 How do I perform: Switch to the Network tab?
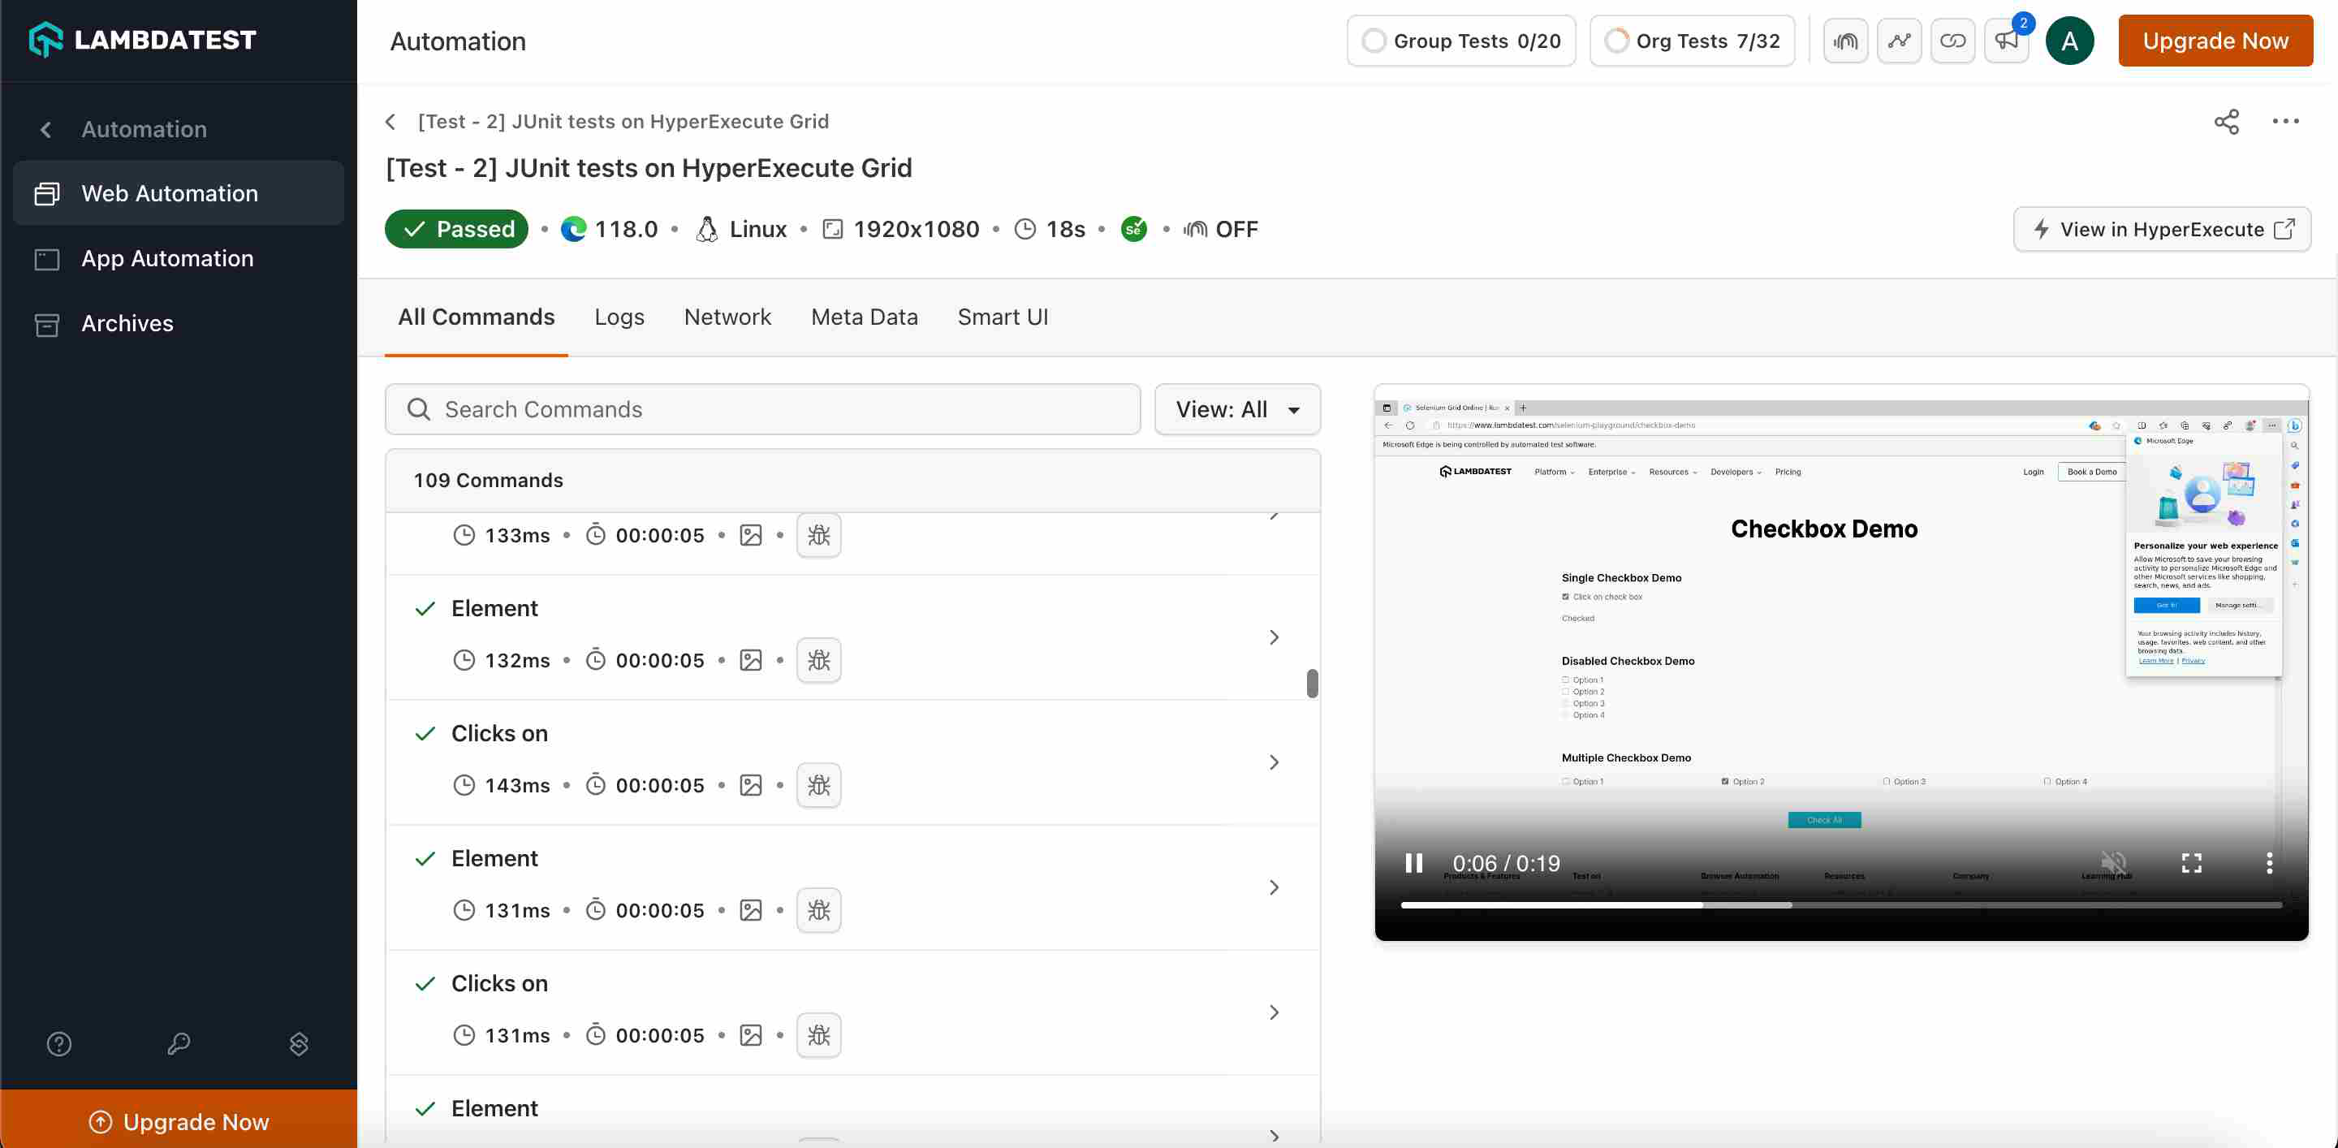pos(728,317)
